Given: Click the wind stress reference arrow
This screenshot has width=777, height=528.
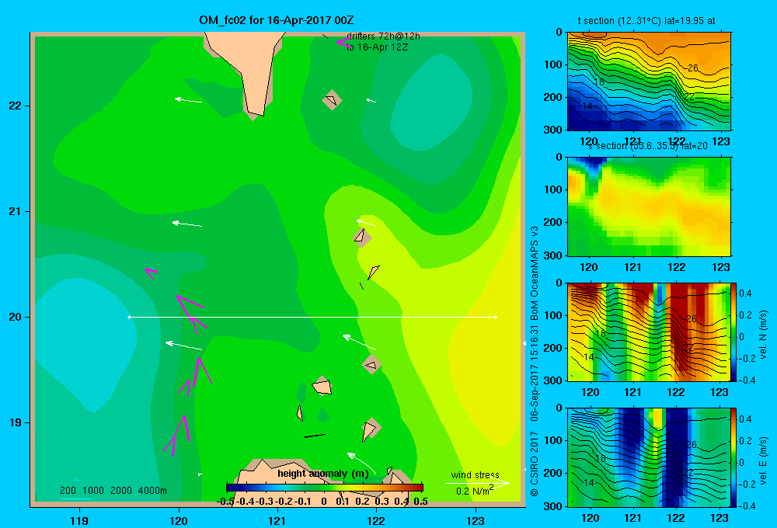Looking at the screenshot, I should [478, 484].
